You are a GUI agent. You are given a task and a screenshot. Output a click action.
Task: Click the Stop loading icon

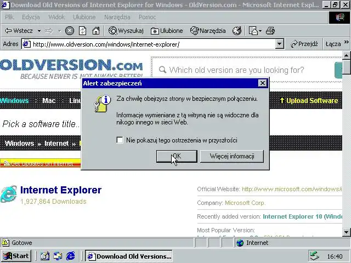(x=70, y=31)
